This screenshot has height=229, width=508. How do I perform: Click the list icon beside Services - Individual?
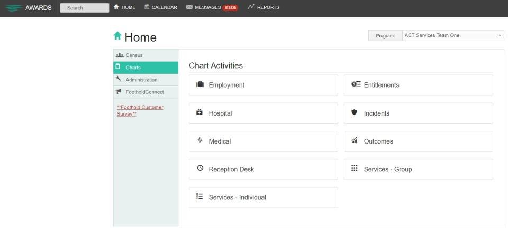199,197
